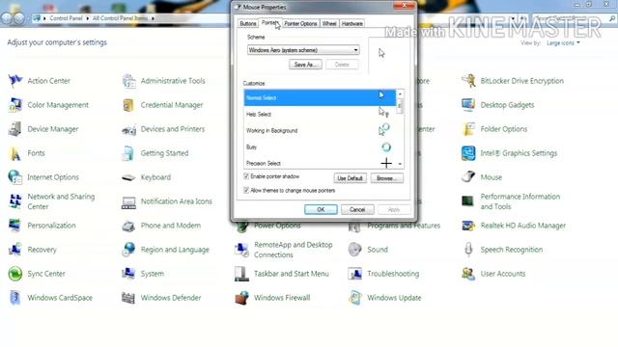This screenshot has width=618, height=347.
Task: Open Credential Manager icon
Action: click(x=128, y=105)
